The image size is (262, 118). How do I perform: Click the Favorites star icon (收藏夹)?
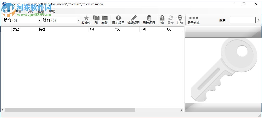(86, 18)
